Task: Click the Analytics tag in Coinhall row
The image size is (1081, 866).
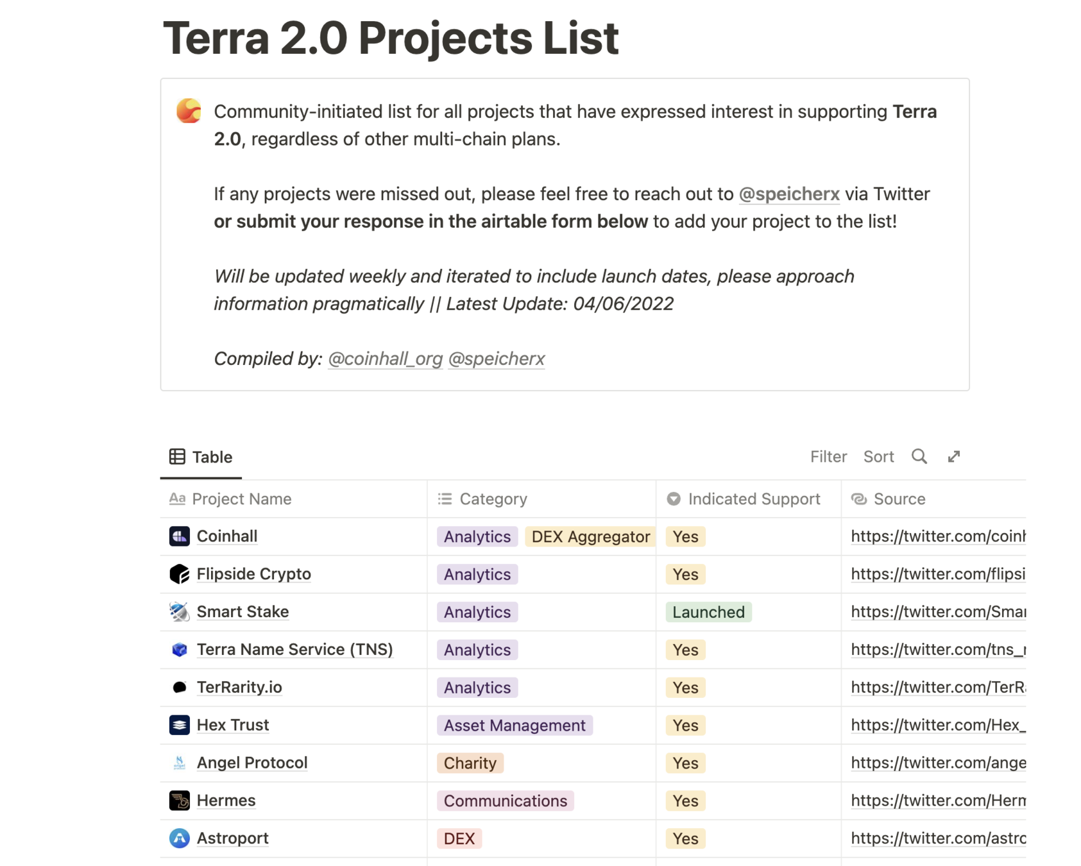Action: 477,536
